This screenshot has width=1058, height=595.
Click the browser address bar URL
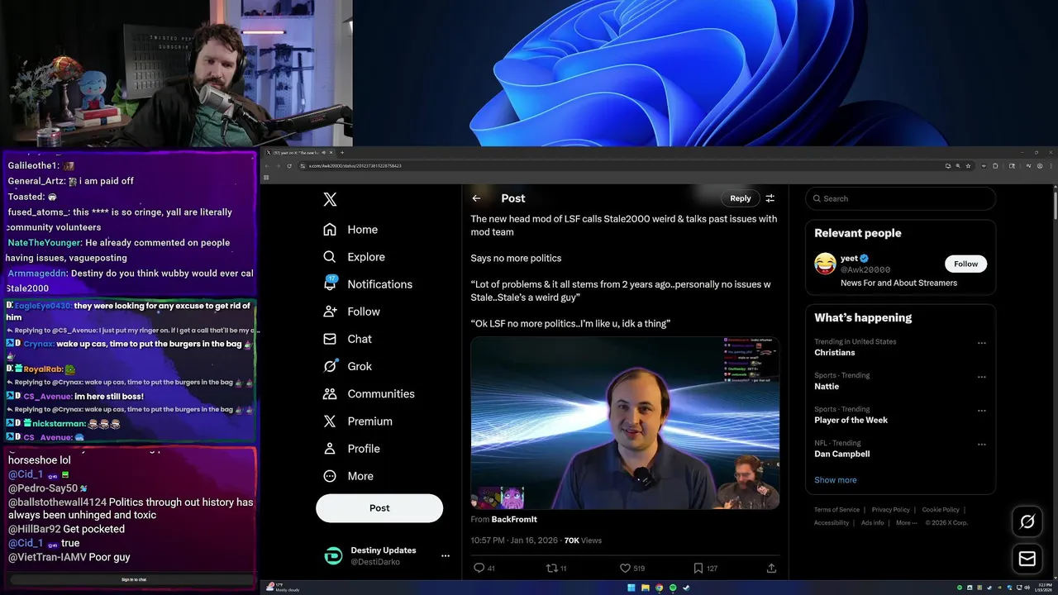click(355, 166)
